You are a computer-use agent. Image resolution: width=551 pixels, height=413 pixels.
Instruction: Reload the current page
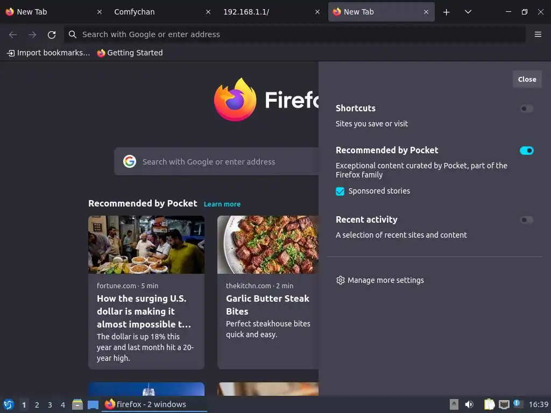[x=52, y=34]
